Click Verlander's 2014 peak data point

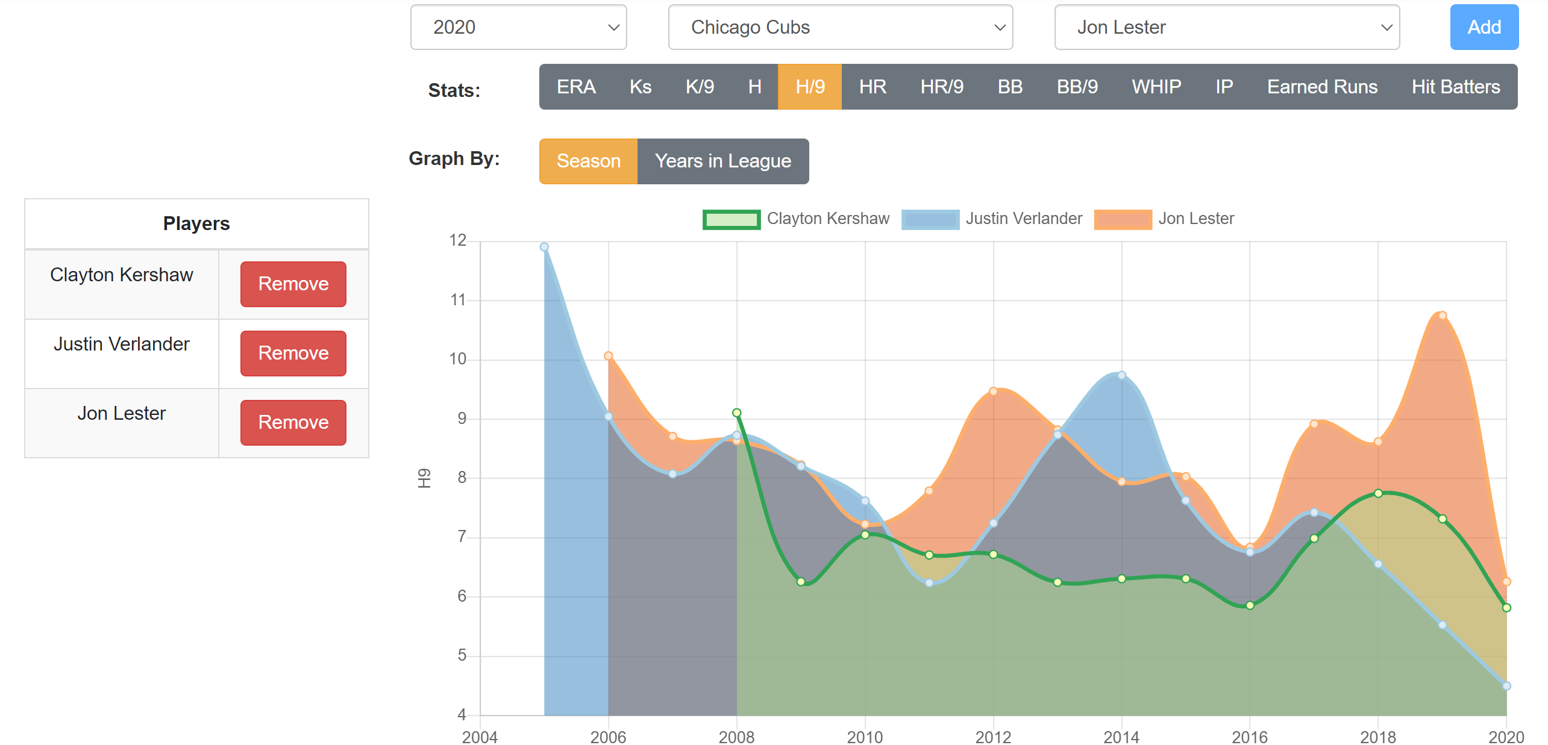tap(1122, 376)
